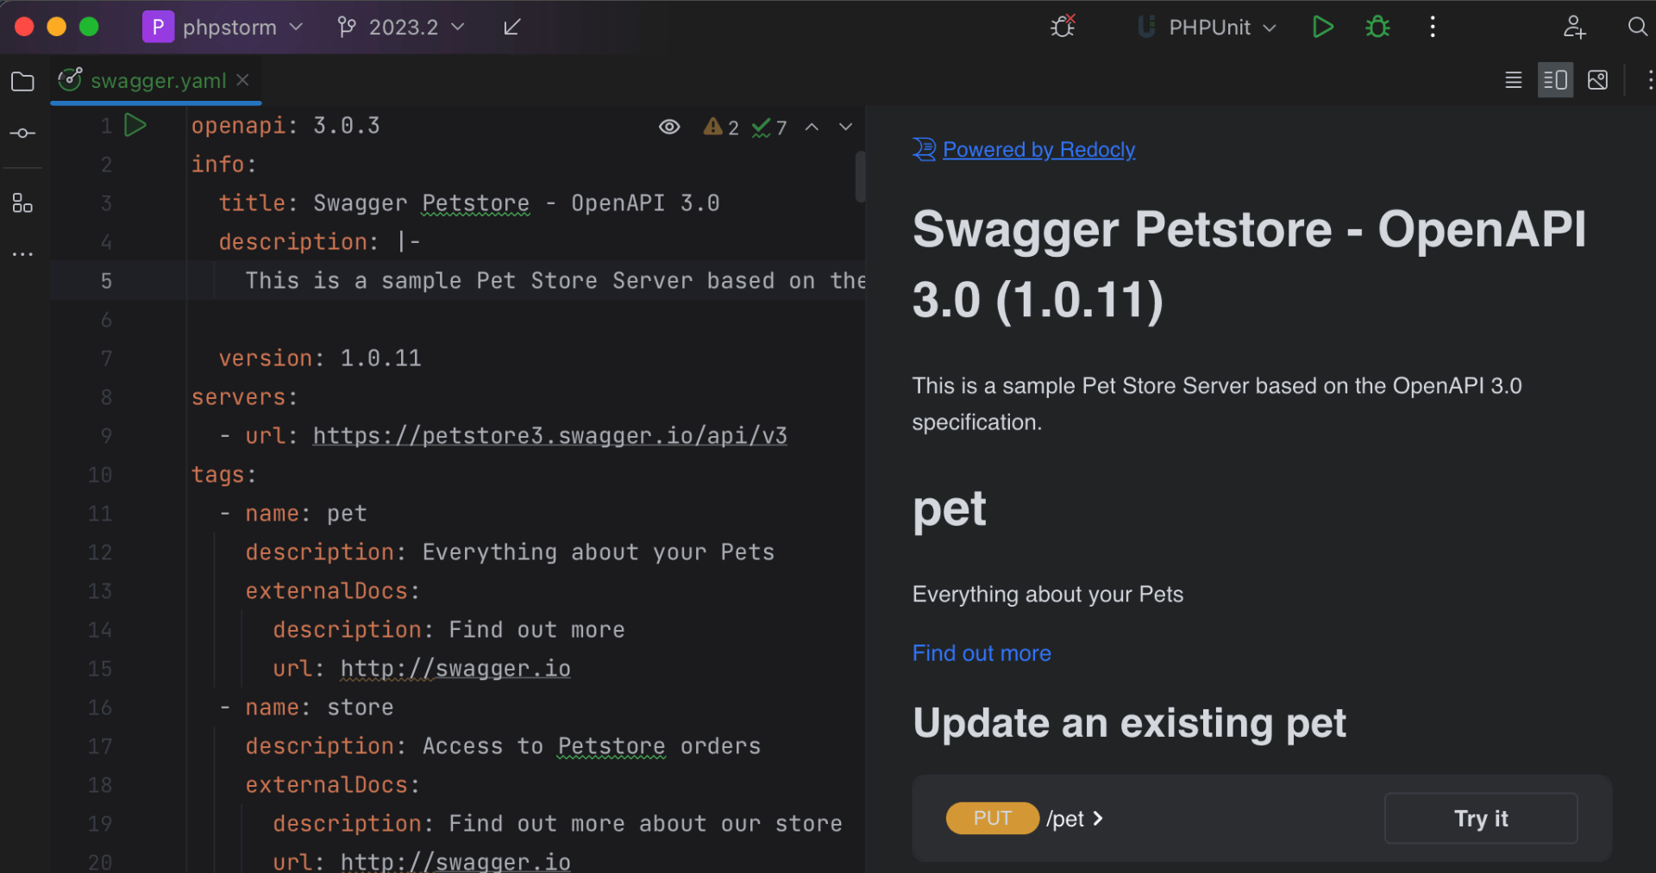Open the Structure tool window
The image size is (1656, 873).
tap(22, 203)
